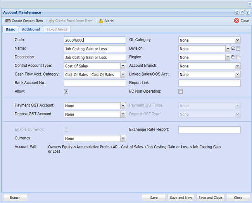Expand the GL Category dropdown
Image resolution: width=252 pixels, height=203 pixels.
click(x=237, y=40)
